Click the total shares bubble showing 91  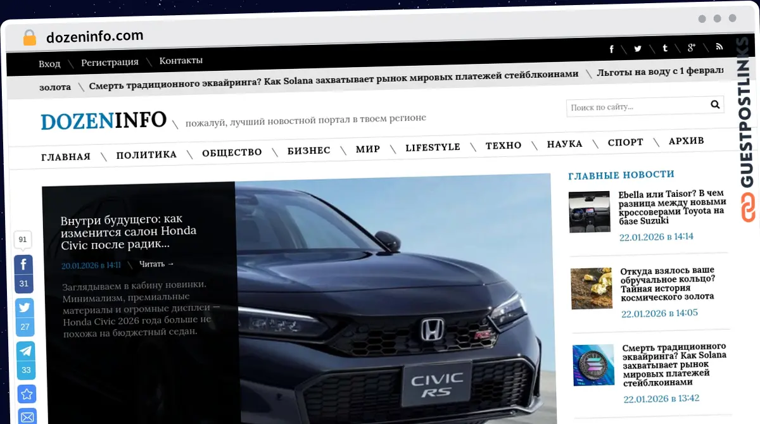[x=23, y=240]
